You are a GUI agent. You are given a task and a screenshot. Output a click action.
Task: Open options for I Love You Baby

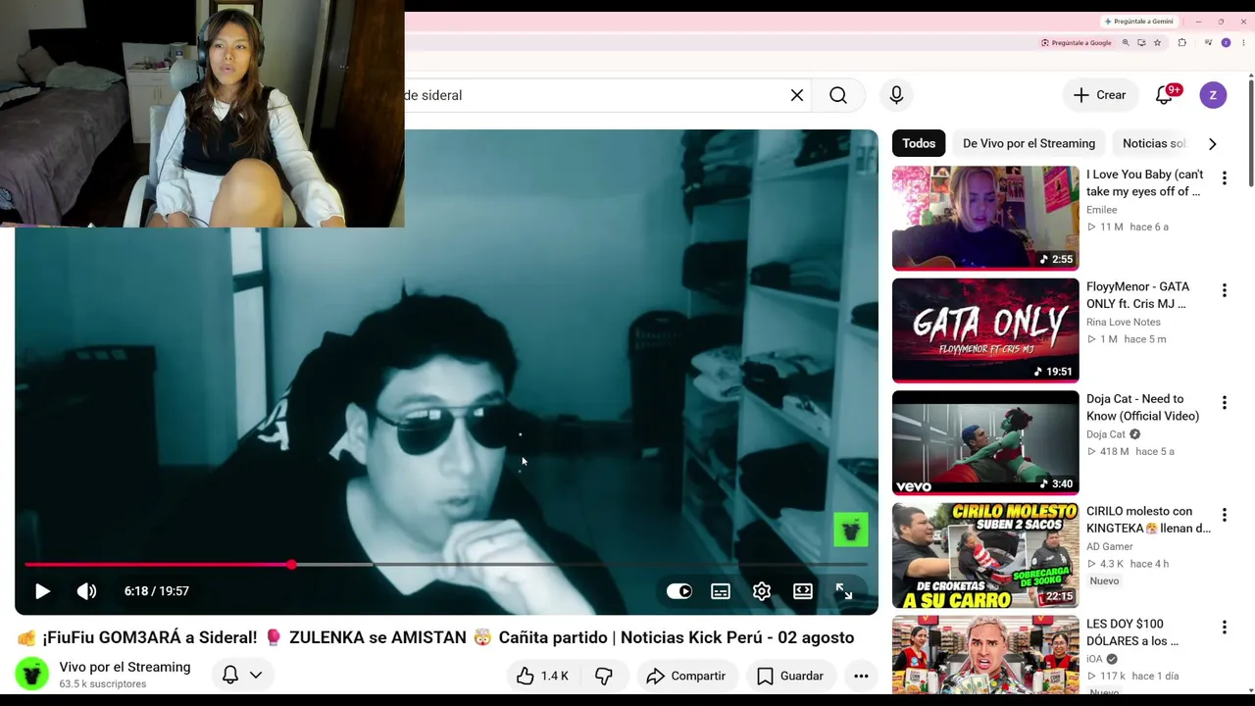tap(1224, 177)
